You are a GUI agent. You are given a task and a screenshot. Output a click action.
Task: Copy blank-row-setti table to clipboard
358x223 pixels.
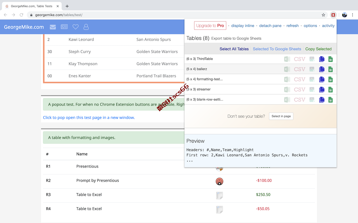322,100
